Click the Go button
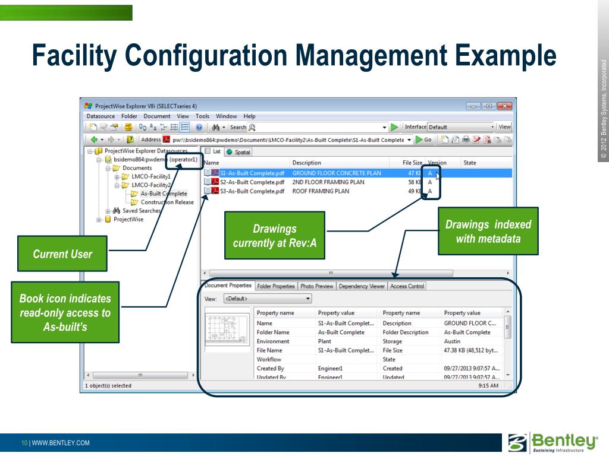 [x=423, y=140]
